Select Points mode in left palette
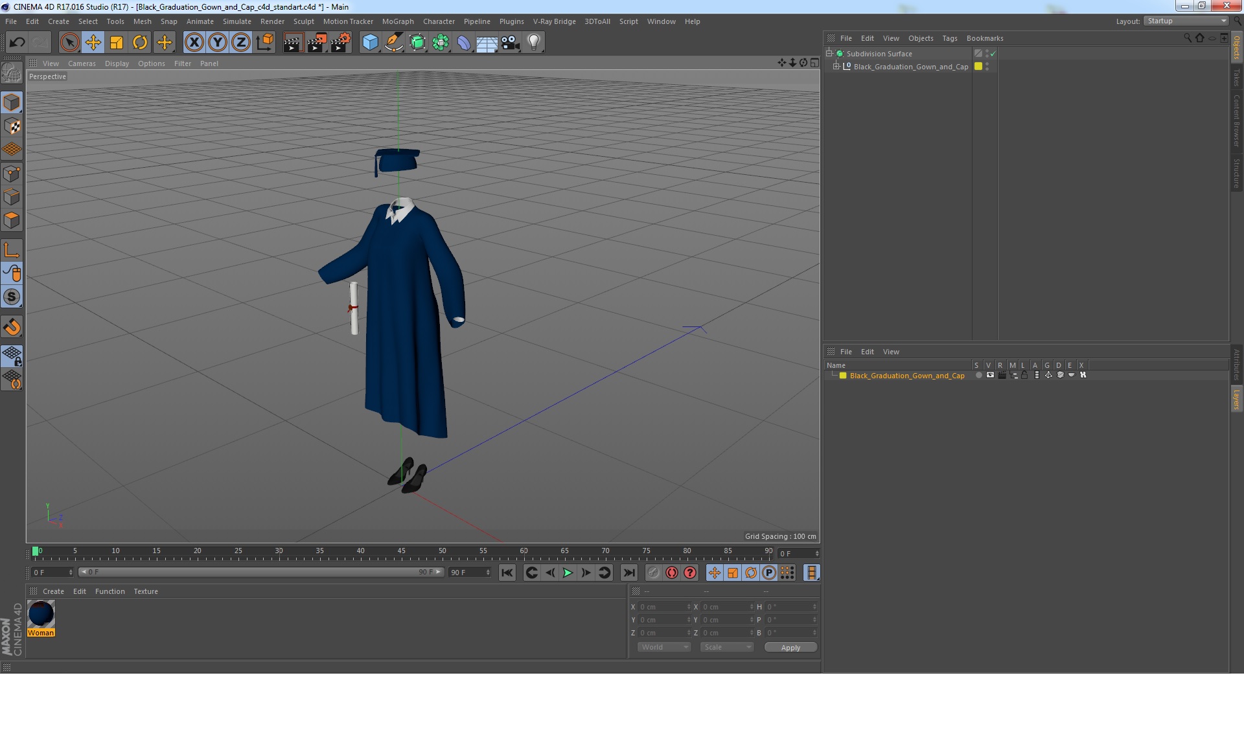The height and width of the screenshot is (750, 1244). (12, 174)
